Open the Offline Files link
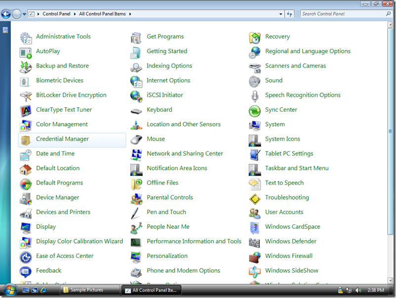396x298 pixels. tap(162, 183)
